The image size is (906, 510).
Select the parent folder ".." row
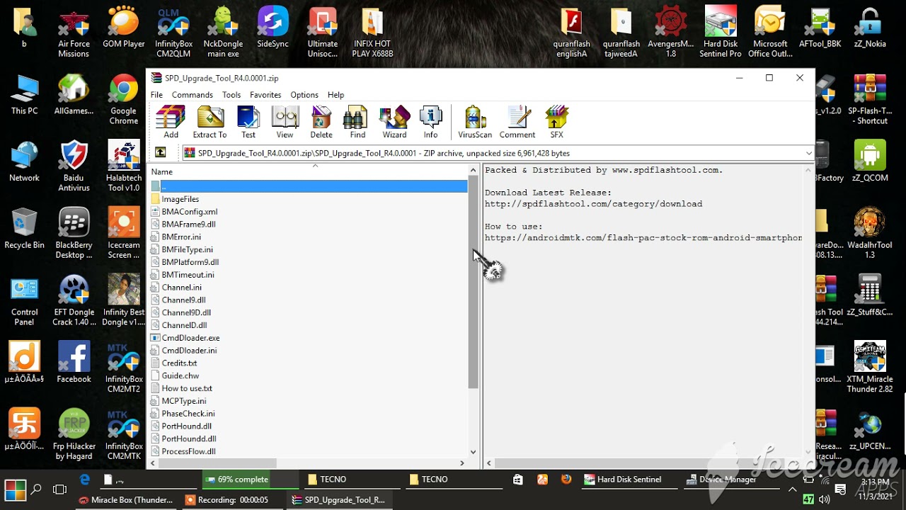coord(308,186)
